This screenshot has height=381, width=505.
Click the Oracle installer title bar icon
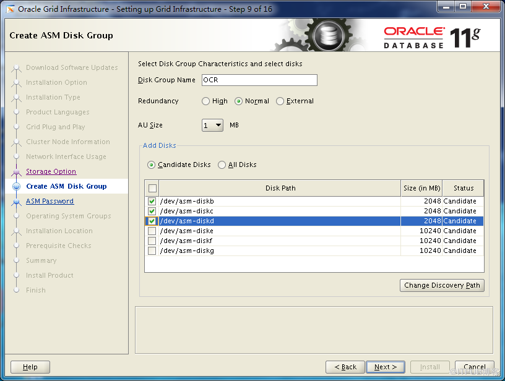tap(11, 9)
